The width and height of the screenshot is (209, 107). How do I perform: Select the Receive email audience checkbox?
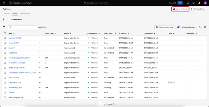5,63
